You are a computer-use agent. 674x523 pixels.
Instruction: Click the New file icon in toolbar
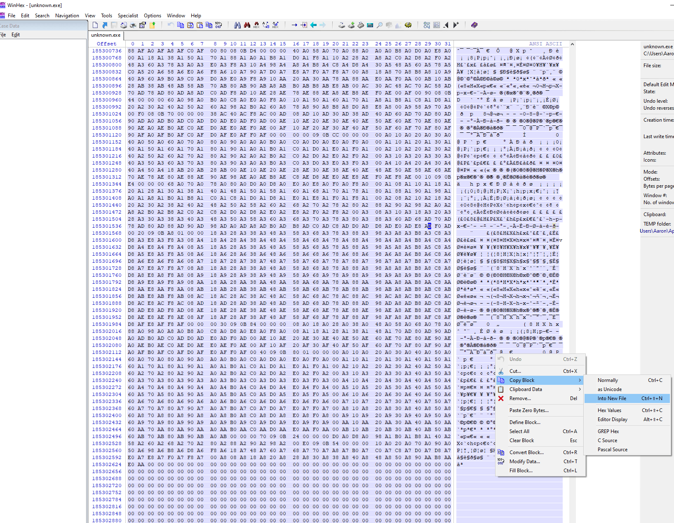click(x=95, y=25)
